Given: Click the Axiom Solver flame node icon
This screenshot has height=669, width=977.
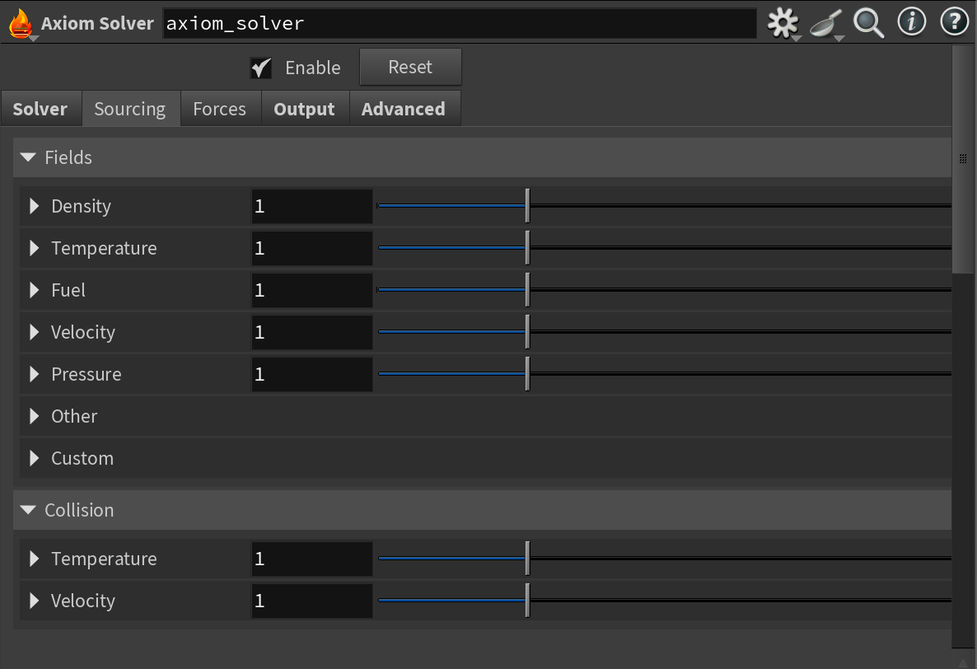Looking at the screenshot, I should coord(21,23).
